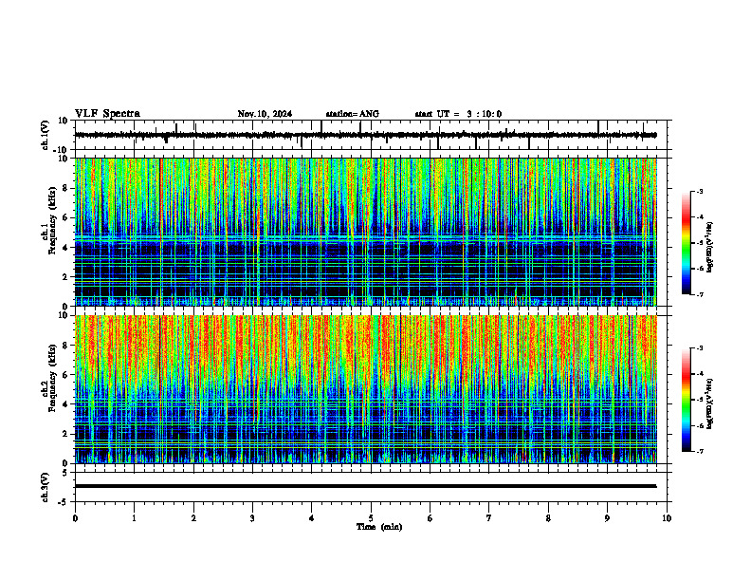Click the 'start UT = 3 : 10: 0' text
Image resolution: width=751 pixels, height=581 pixels.
[458, 114]
